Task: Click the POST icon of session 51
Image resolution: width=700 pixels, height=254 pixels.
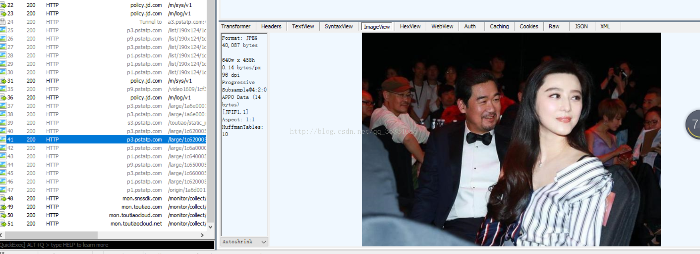Action: [3, 224]
